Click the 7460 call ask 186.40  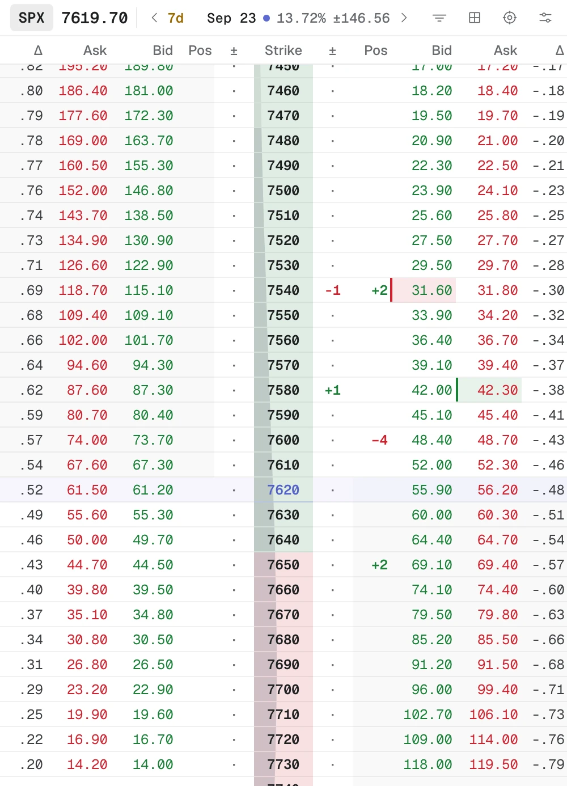(83, 91)
